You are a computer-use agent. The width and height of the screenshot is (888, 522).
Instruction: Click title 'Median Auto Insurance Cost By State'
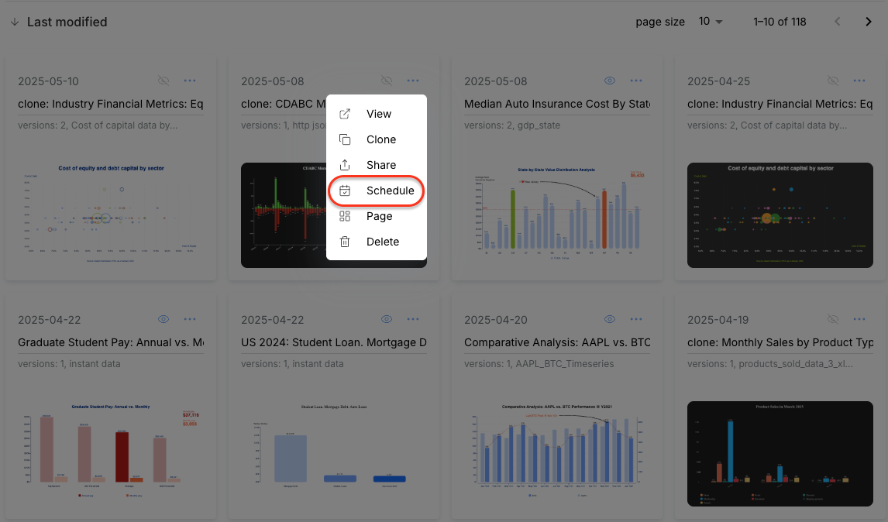click(557, 105)
